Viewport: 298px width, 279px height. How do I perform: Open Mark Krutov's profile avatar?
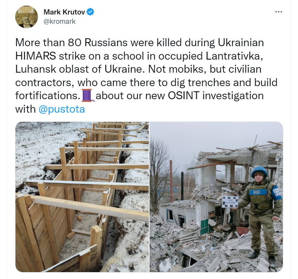(27, 17)
